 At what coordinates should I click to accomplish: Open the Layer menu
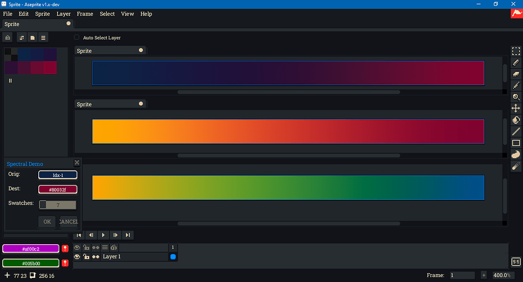pos(63,14)
